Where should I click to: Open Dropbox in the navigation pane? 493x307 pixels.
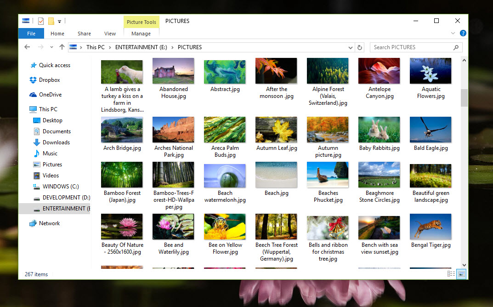(49, 80)
